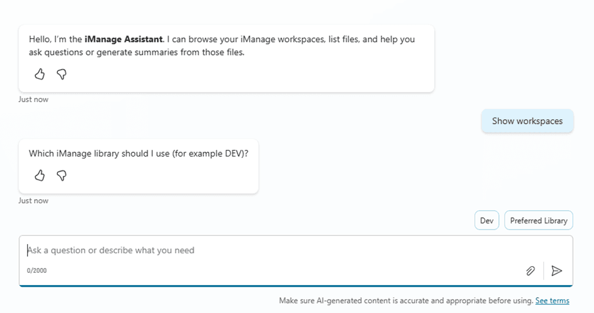This screenshot has width=594, height=313.
Task: Give thumbs up to the library question
Action: (40, 175)
